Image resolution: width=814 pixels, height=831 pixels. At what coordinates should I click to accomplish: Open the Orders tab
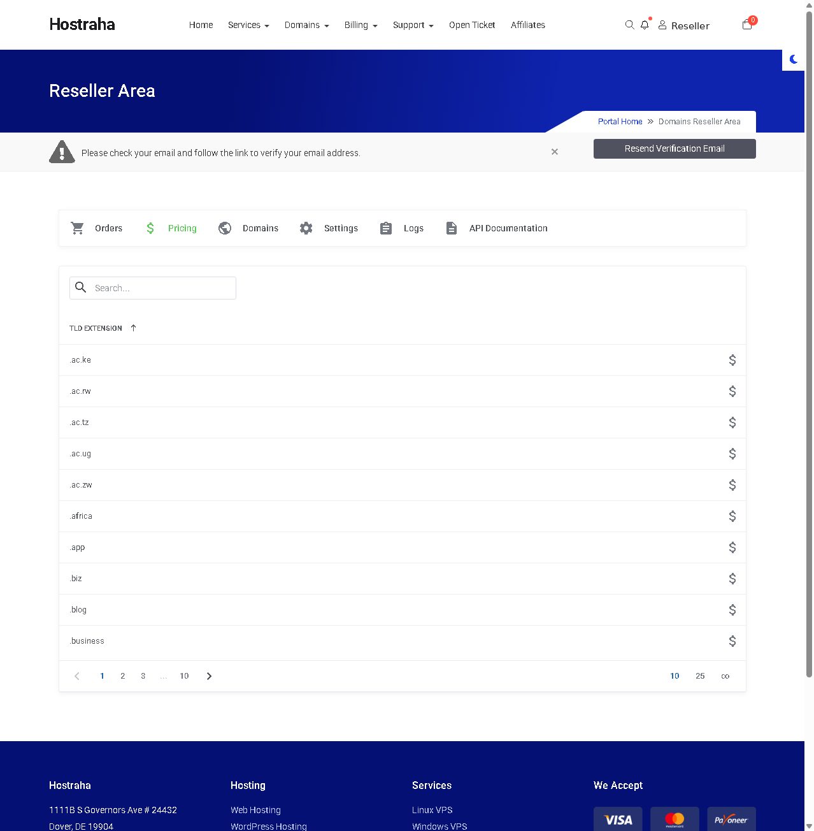click(96, 228)
